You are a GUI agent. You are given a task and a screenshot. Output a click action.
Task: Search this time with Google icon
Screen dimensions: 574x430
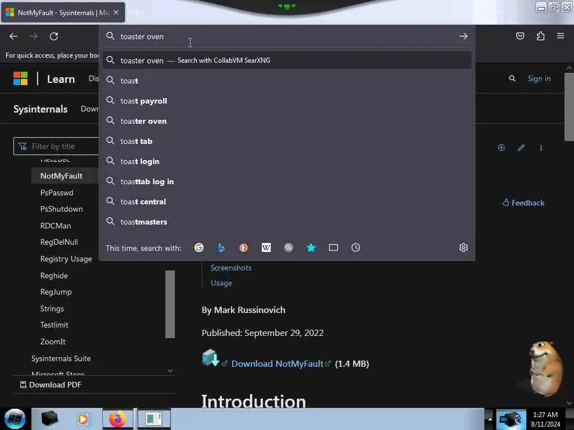(x=199, y=247)
